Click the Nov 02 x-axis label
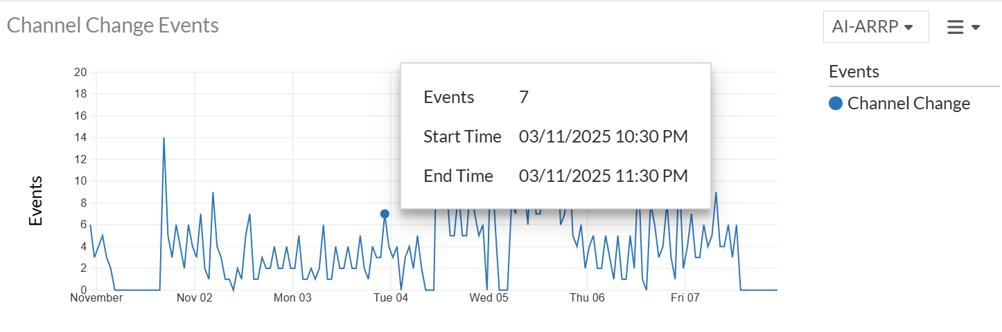 (x=195, y=298)
